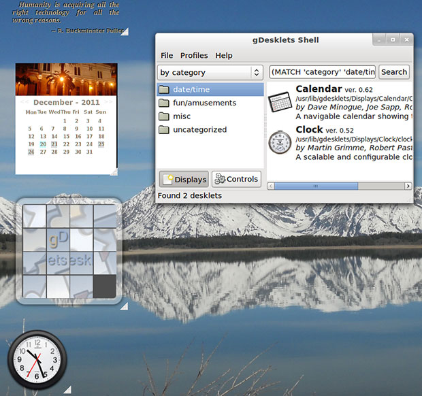Switch to the Controls tab
This screenshot has width=422, height=396.
pyautogui.click(x=236, y=179)
